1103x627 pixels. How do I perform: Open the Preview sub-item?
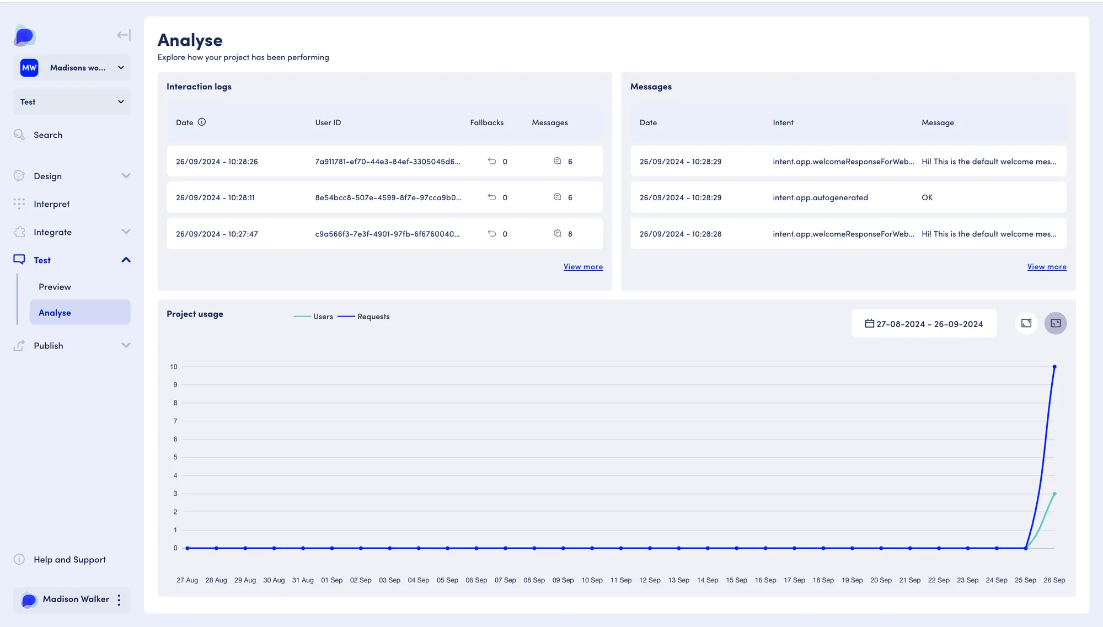55,287
